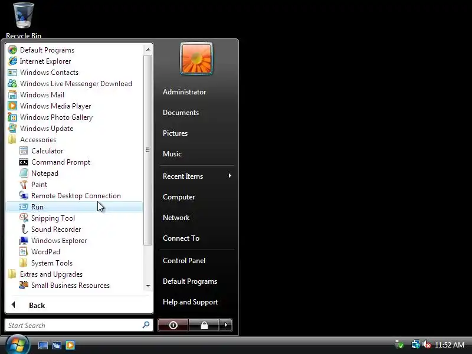Click the Windows Media Player menu icon
The width and height of the screenshot is (472, 354).
coord(12,106)
